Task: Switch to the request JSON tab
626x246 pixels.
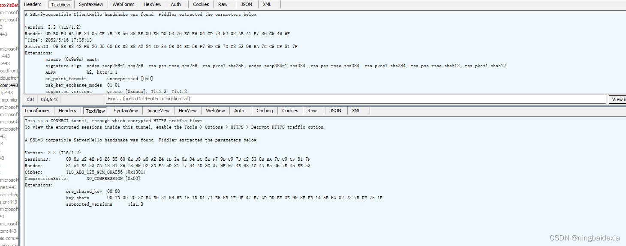Action: point(246,4)
